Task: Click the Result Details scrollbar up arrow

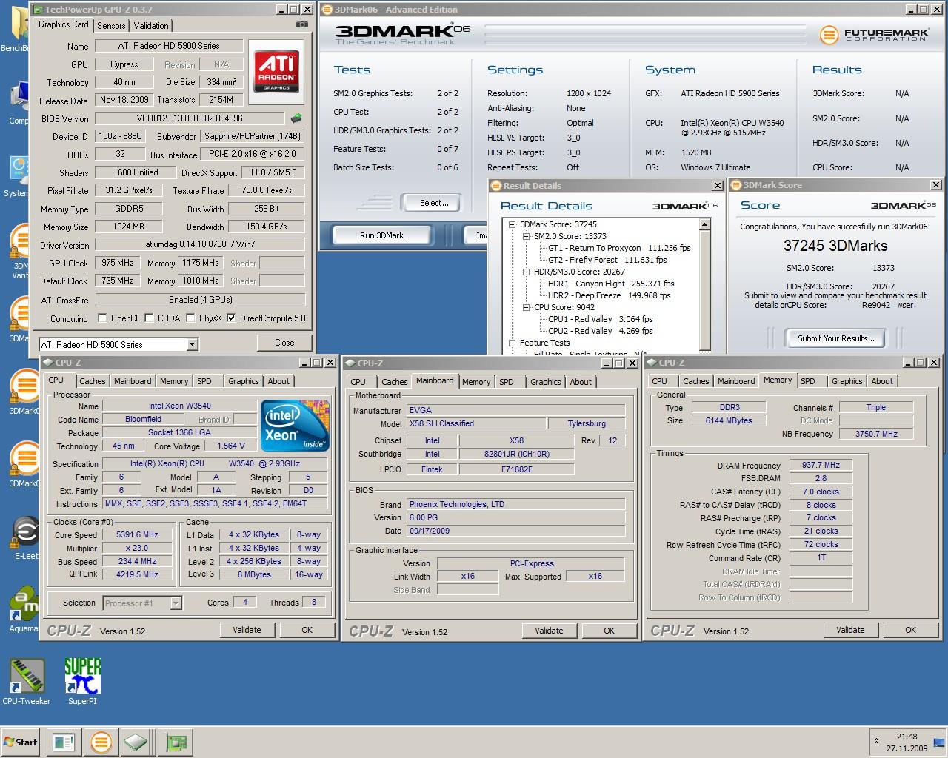Action: [704, 224]
